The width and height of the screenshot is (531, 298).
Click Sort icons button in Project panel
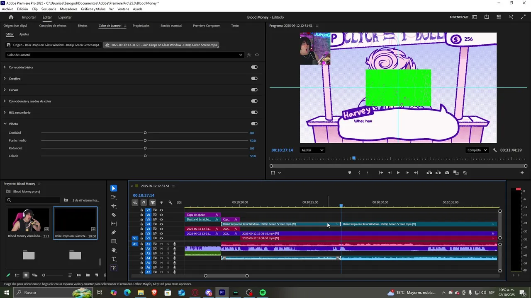(70, 275)
